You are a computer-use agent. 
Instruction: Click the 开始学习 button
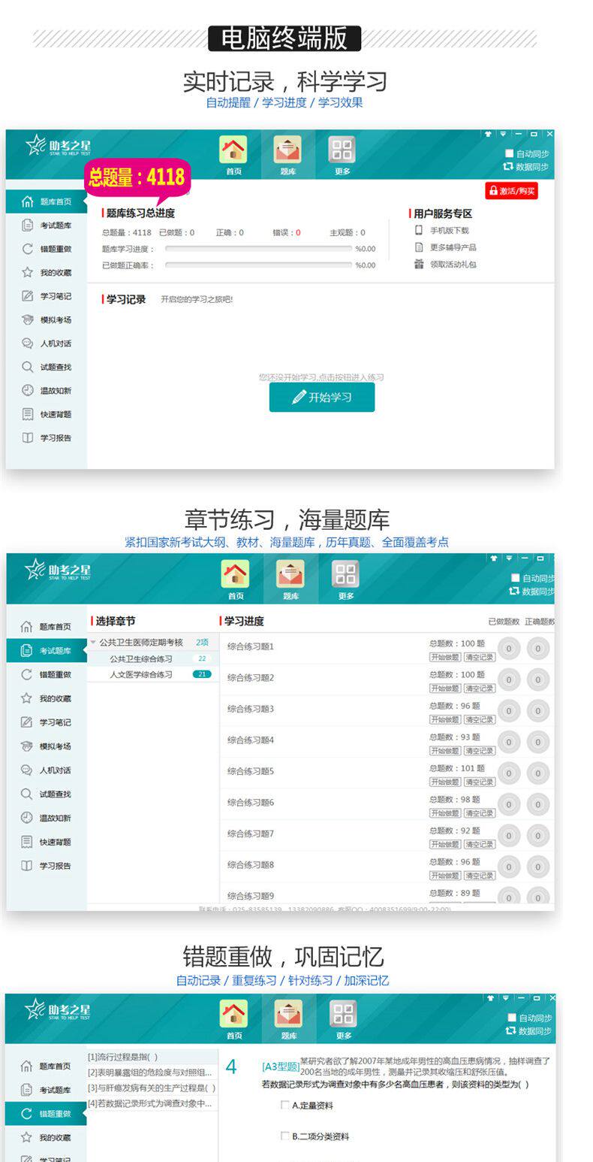(322, 397)
